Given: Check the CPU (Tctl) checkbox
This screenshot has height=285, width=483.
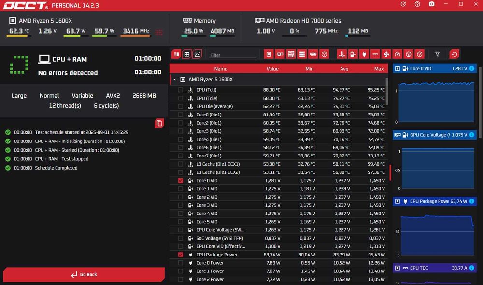Looking at the screenshot, I should (x=181, y=90).
